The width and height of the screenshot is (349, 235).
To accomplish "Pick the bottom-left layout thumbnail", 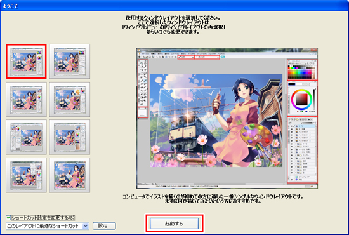I will (26, 175).
